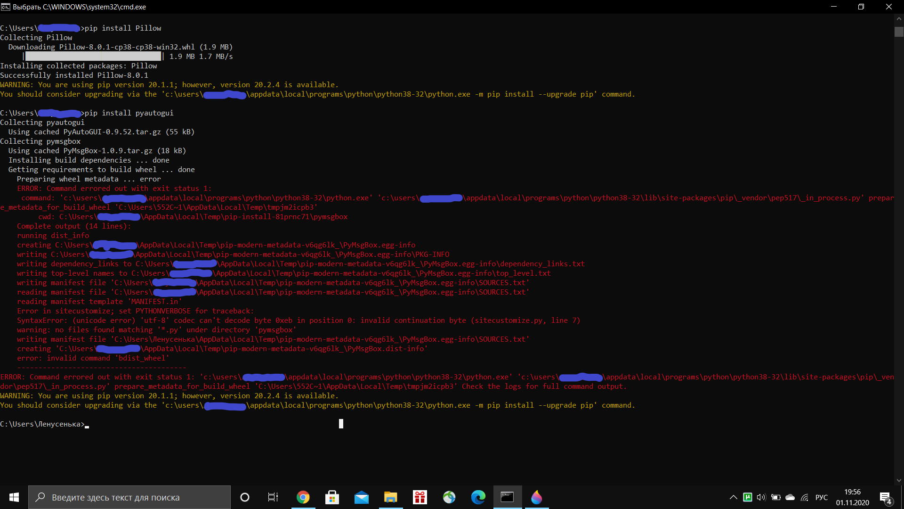The width and height of the screenshot is (904, 509).
Task: Open the colorful droplet taskbar app
Action: 537,497
